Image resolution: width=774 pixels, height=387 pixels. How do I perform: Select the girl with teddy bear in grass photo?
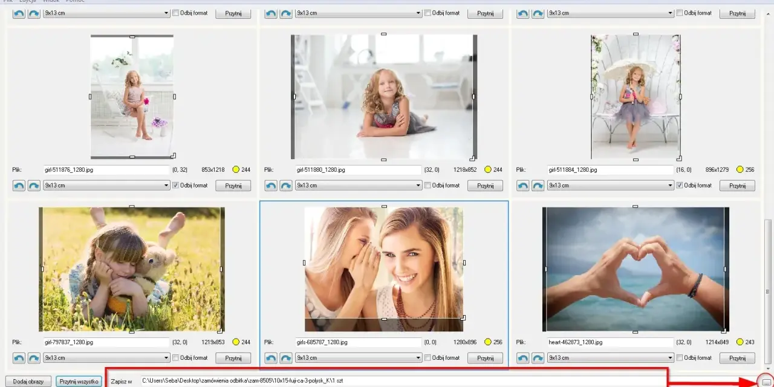[x=132, y=269]
